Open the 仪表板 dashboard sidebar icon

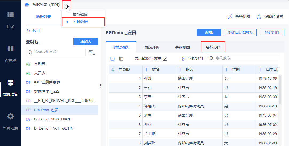click(x=10, y=49)
